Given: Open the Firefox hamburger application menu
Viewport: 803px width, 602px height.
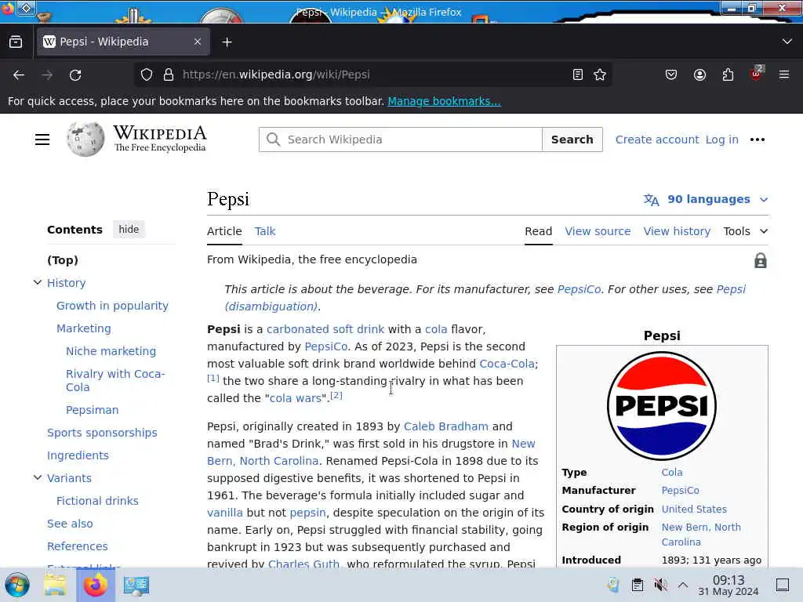Looking at the screenshot, I should point(784,74).
